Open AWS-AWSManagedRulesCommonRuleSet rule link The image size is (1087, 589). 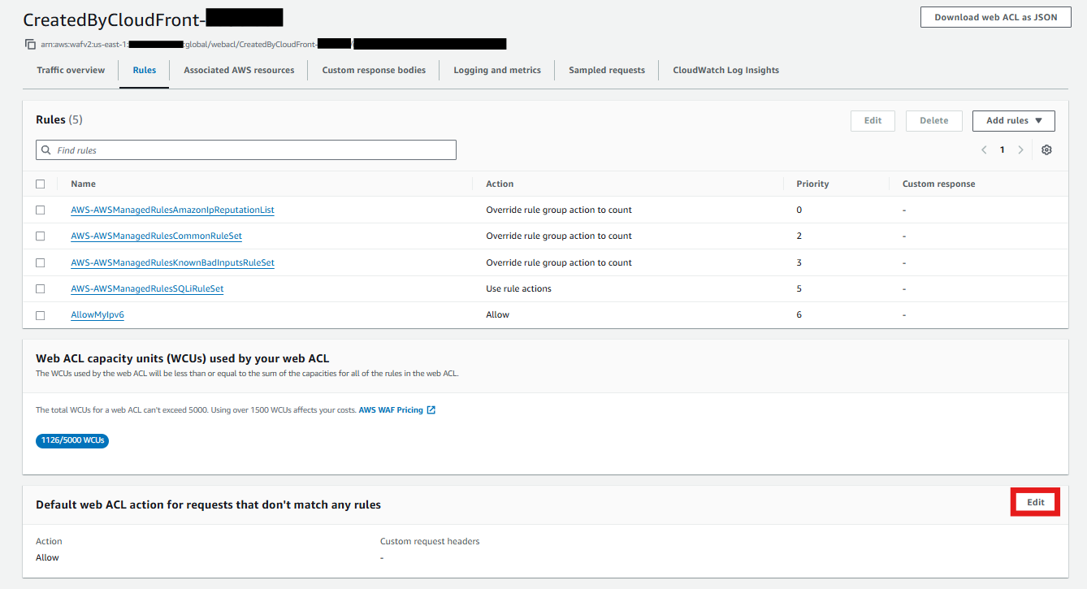156,236
